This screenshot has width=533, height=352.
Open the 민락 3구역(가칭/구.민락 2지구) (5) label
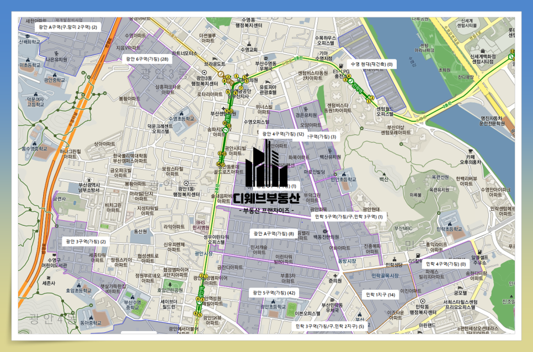coord(330,326)
